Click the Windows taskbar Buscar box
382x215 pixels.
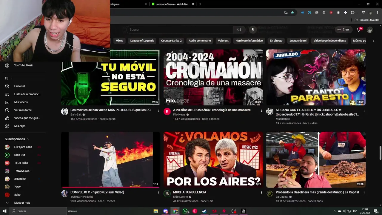(x=38, y=211)
